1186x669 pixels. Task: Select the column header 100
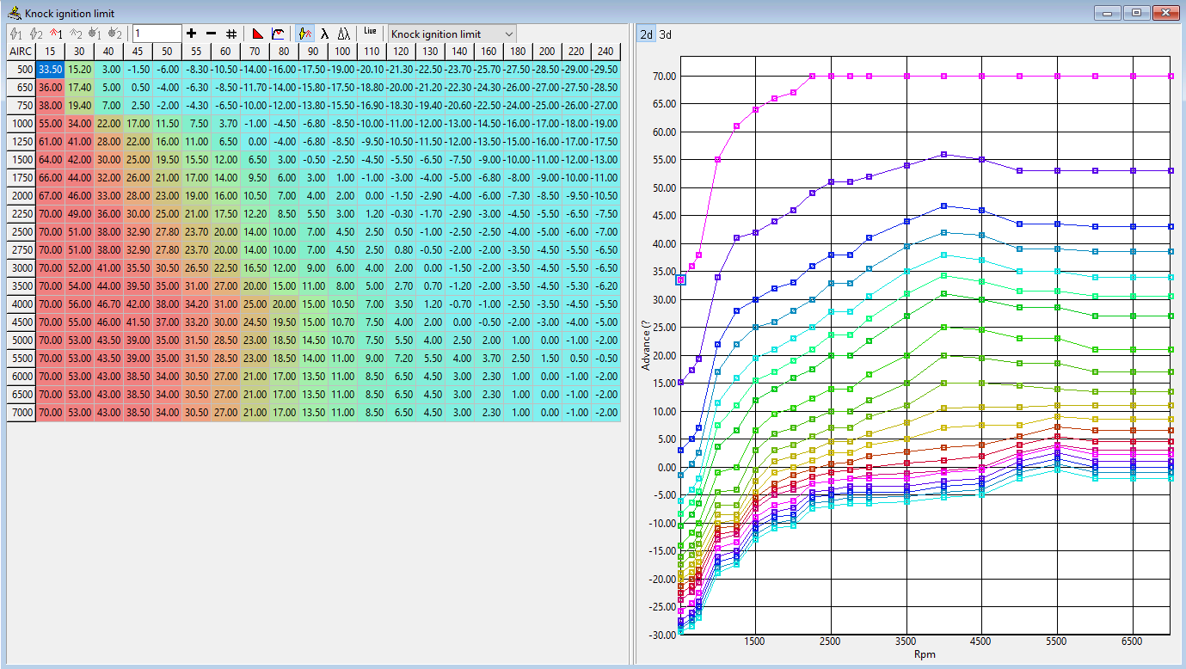coord(342,52)
